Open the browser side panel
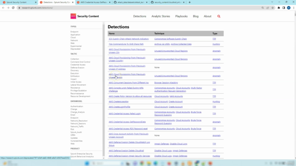This screenshot has width=296, height=166. click(284, 8)
